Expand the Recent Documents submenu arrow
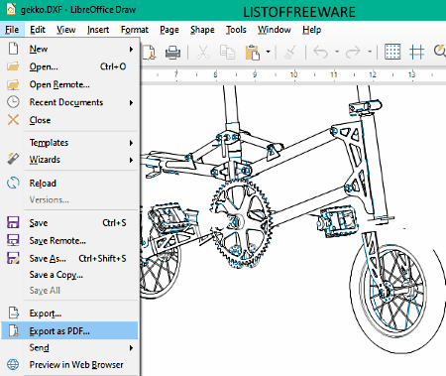The image size is (446, 376). [131, 103]
